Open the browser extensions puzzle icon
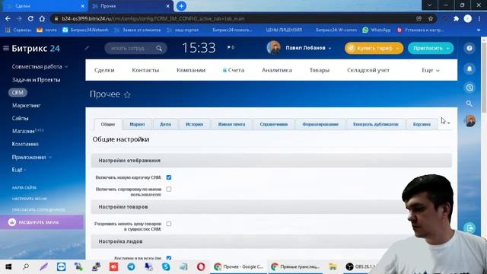Screen dimensions: 487x274 coord(456,18)
